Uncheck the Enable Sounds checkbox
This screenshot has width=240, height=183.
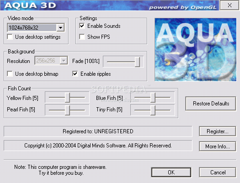click(82, 26)
